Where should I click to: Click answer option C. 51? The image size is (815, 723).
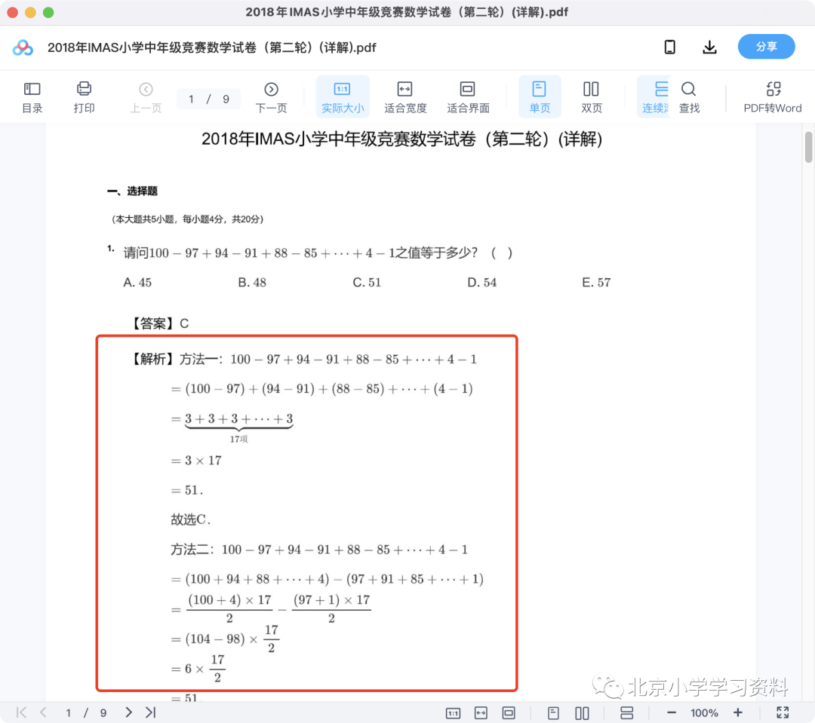[367, 283]
